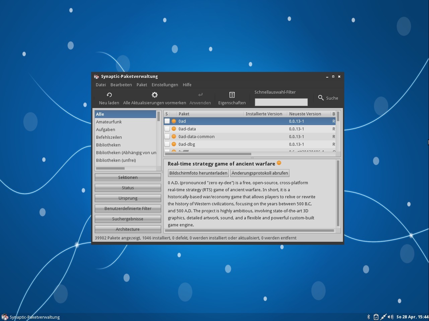Toggle the checkbox for package 0ad
This screenshot has width=429, height=321.
[x=167, y=121]
